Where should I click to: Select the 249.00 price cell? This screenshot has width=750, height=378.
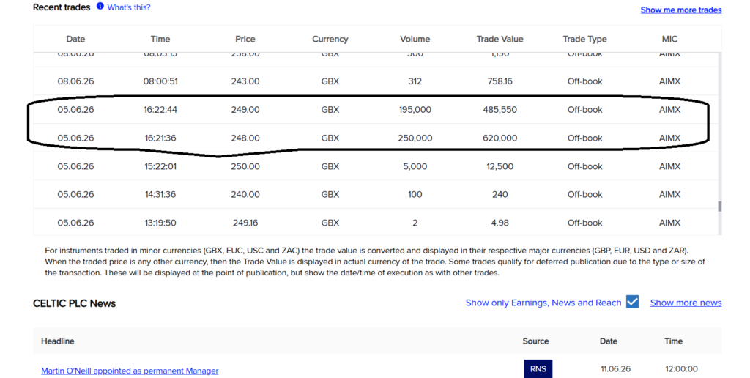(x=245, y=110)
